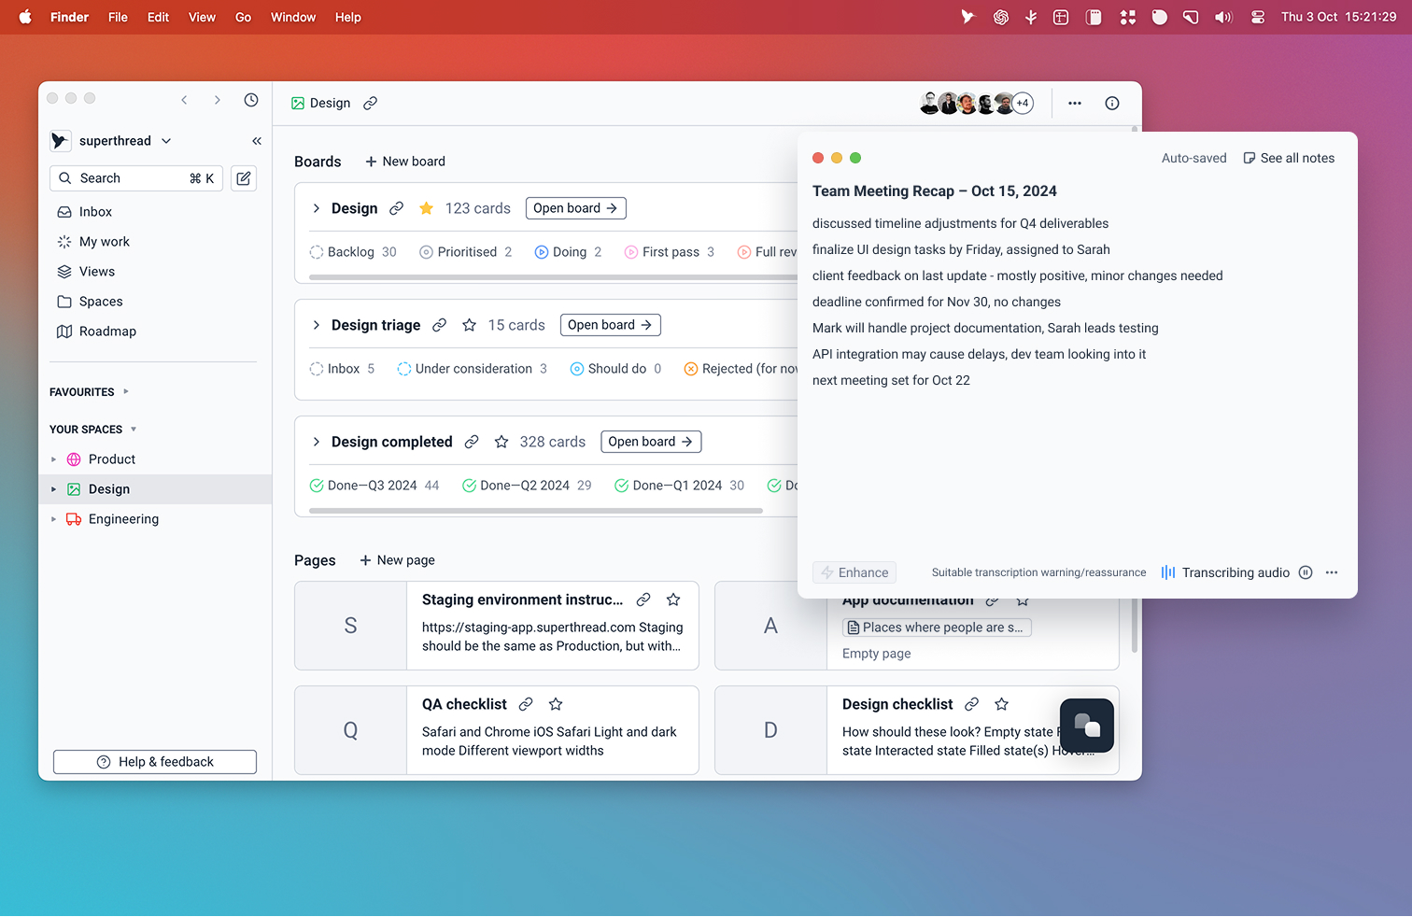Copy link icon next to Design completed
This screenshot has width=1412, height=917.
pyautogui.click(x=472, y=442)
